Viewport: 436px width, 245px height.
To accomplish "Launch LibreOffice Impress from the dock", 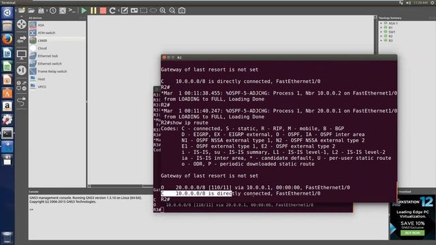I will point(7,80).
